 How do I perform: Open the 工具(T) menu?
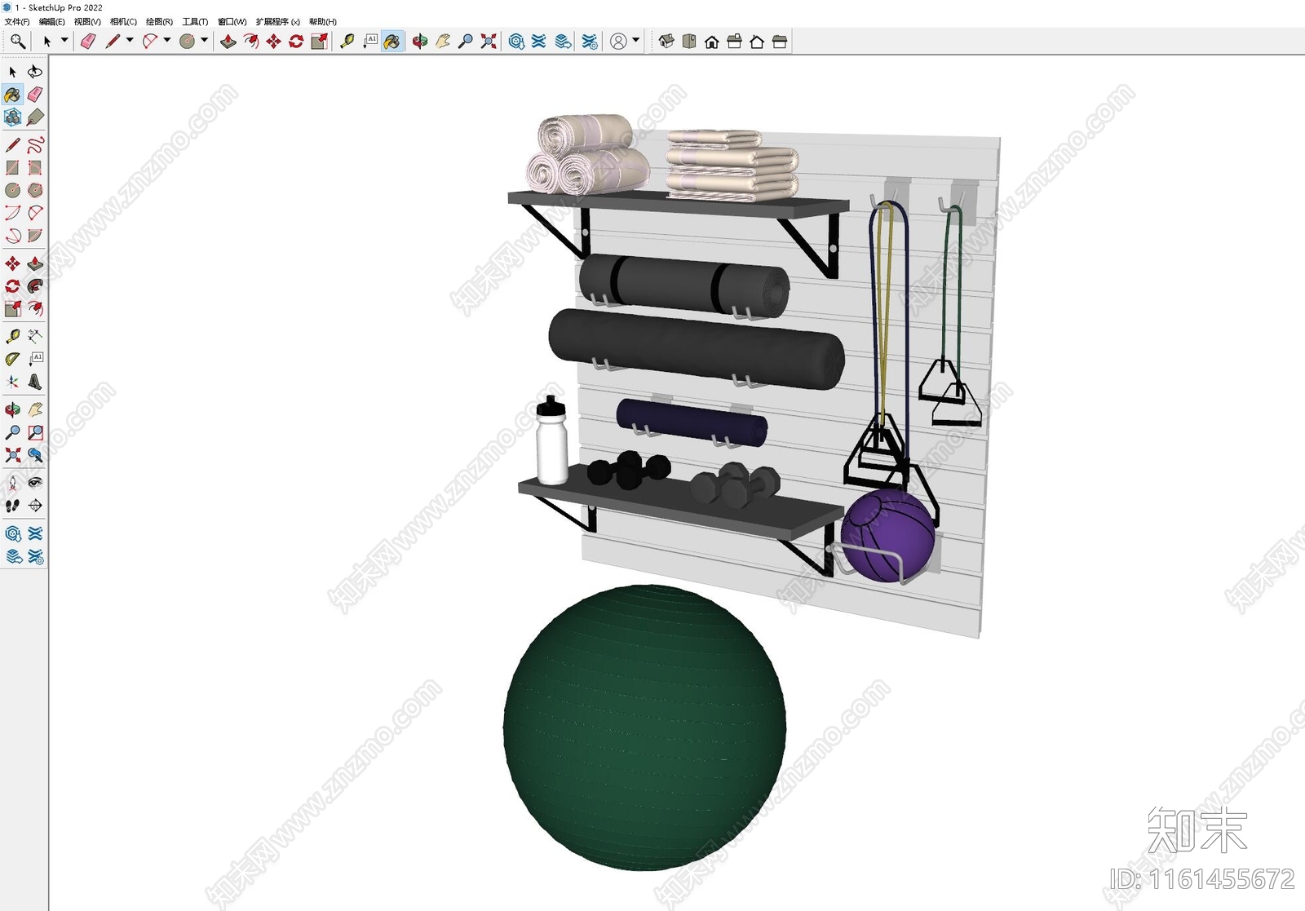tap(195, 22)
